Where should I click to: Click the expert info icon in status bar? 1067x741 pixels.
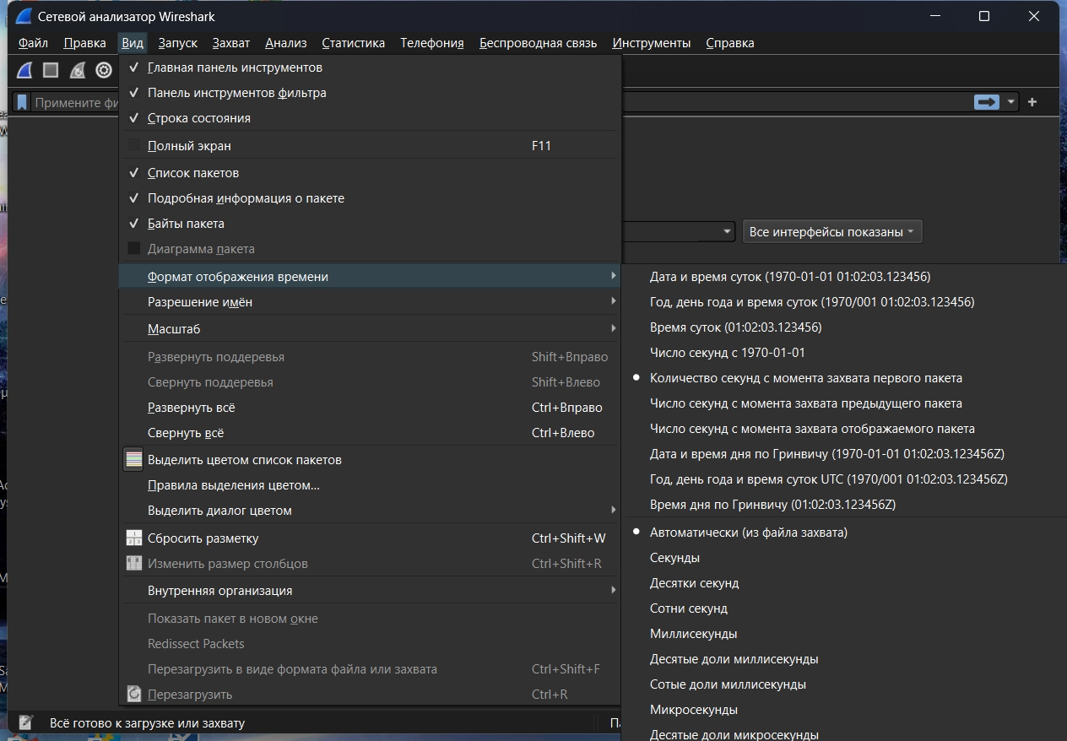pyautogui.click(x=26, y=722)
